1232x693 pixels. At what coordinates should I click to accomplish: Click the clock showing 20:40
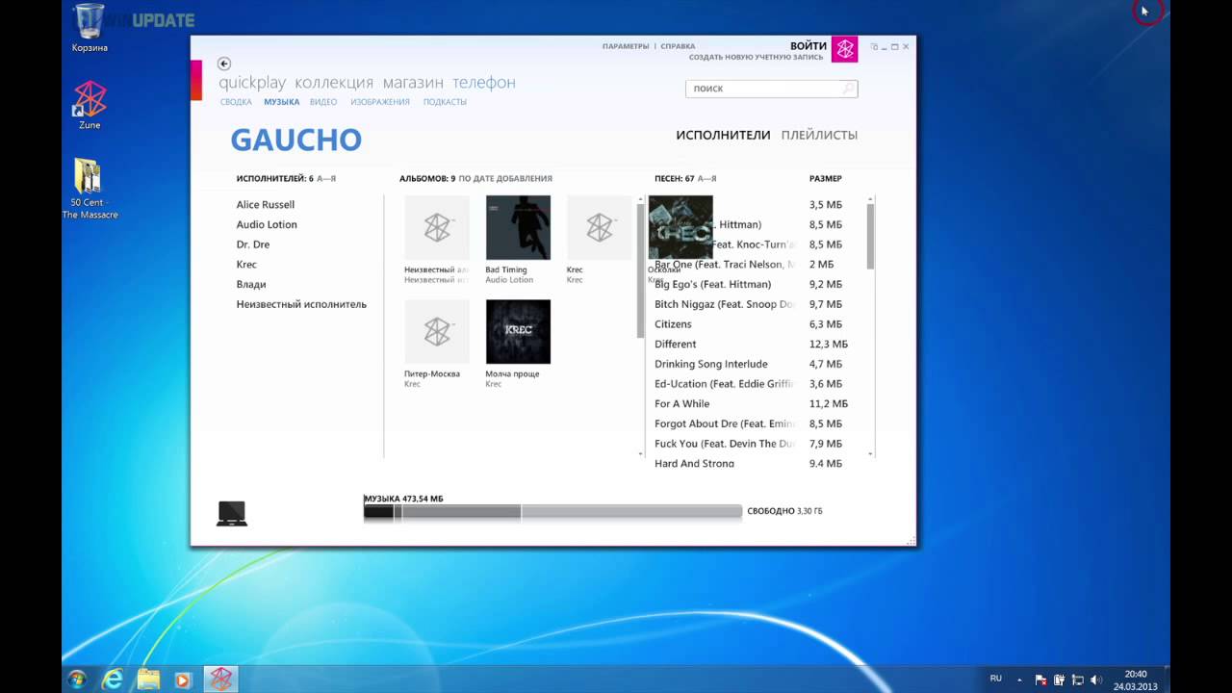click(1136, 674)
